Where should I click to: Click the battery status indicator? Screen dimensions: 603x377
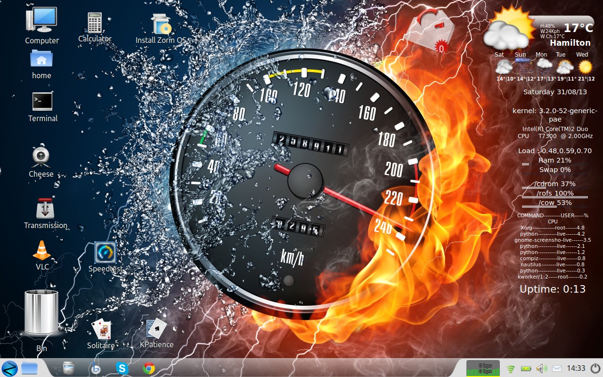click(526, 369)
